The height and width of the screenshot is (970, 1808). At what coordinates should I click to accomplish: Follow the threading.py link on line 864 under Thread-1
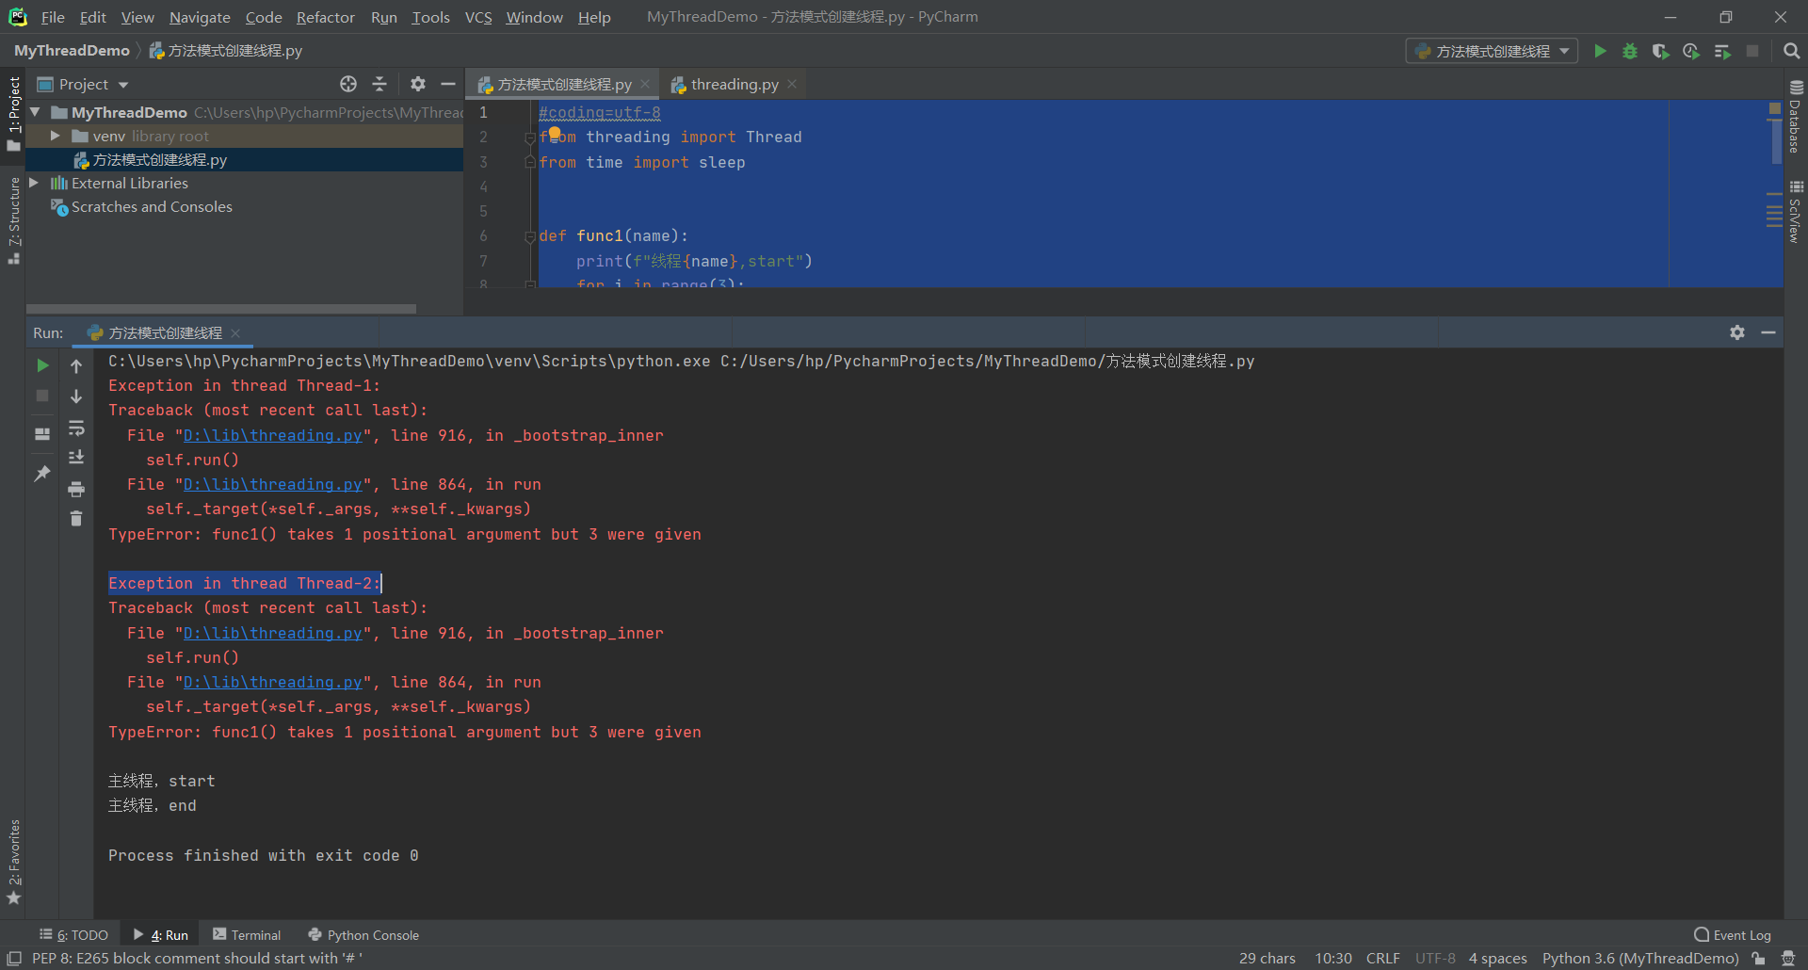click(x=272, y=484)
